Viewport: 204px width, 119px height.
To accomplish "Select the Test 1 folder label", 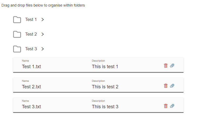I will [x=31, y=20].
